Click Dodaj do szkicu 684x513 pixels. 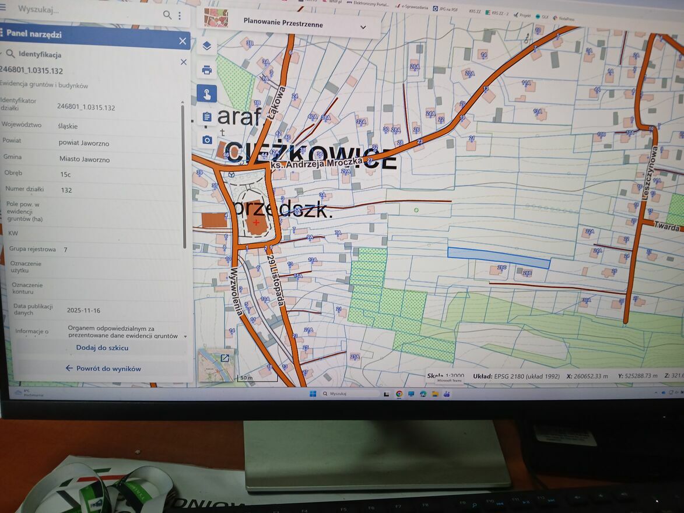[x=102, y=348]
